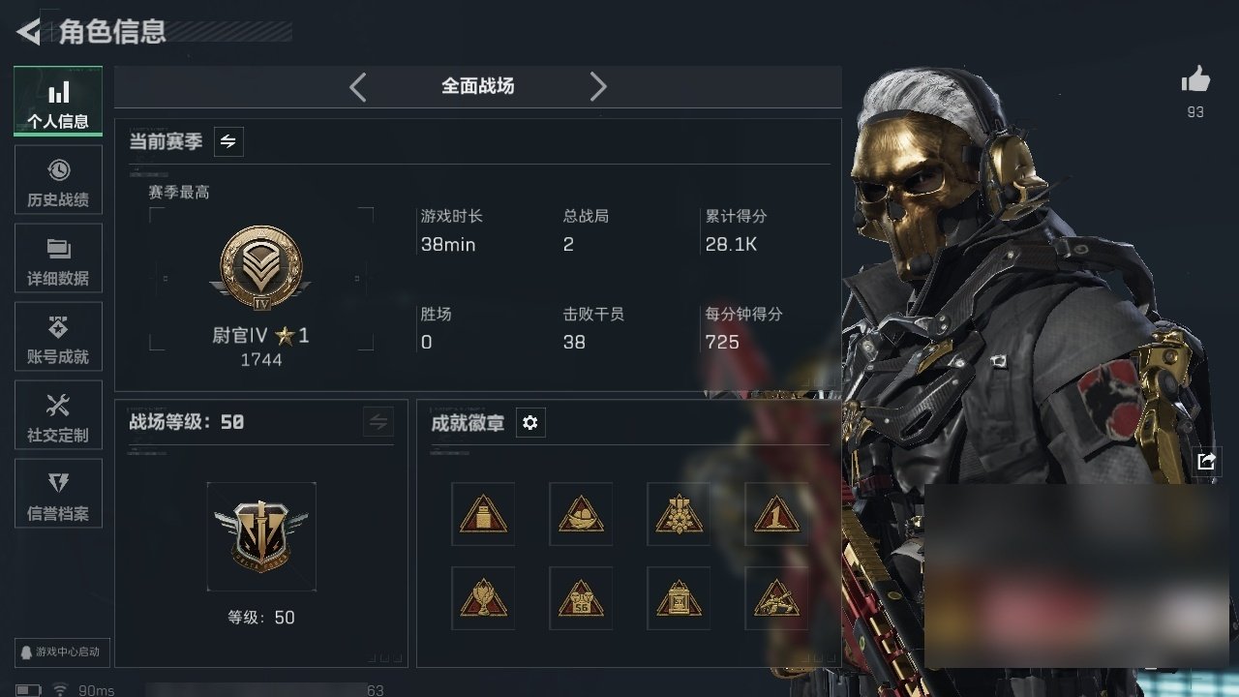Switch to previous mode with left chevron
The image size is (1239, 697).
(x=358, y=87)
